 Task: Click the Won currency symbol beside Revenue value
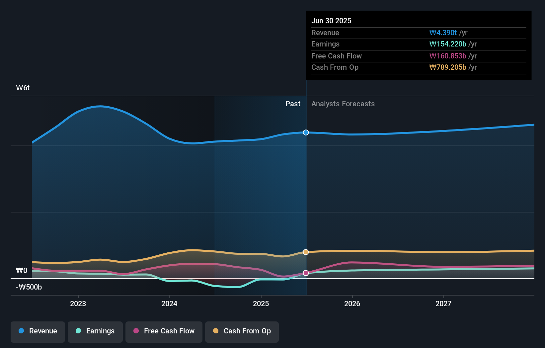[432, 33]
